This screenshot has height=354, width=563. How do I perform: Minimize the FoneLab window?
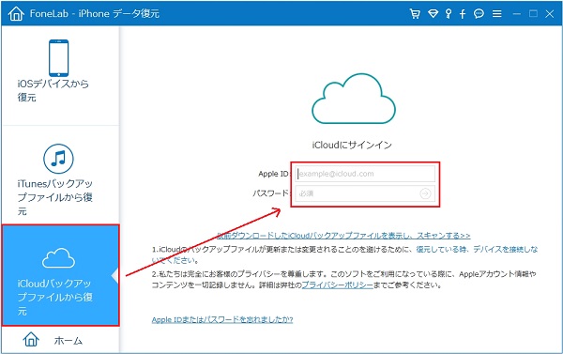517,14
